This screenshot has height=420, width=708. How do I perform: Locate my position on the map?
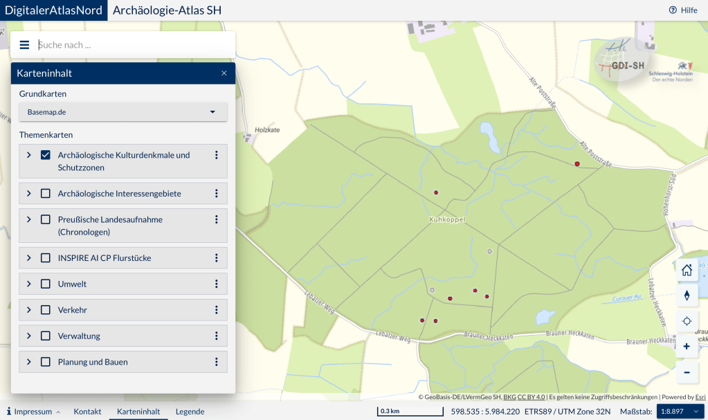pos(687,321)
